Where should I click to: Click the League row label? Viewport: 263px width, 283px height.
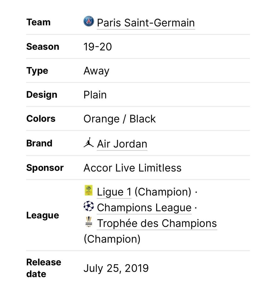click(x=43, y=215)
